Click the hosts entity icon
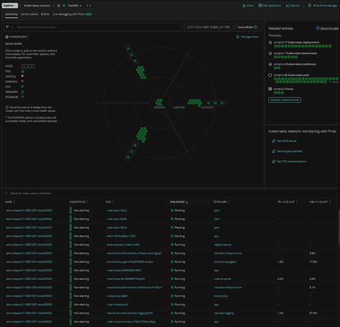340x327 pixels. (x=270, y=89)
